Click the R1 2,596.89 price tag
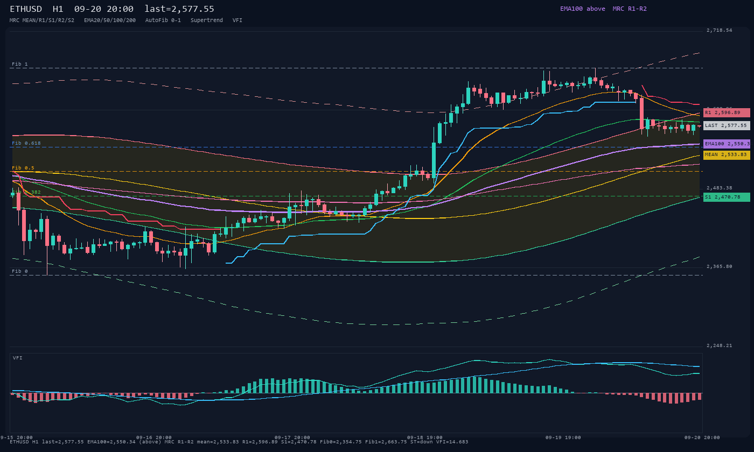 tap(726, 112)
